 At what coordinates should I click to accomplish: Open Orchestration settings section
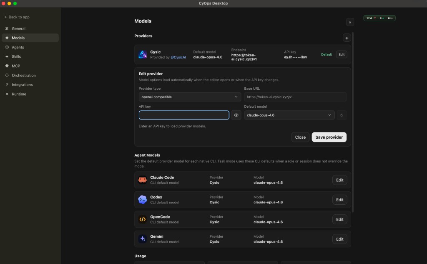pos(30,75)
